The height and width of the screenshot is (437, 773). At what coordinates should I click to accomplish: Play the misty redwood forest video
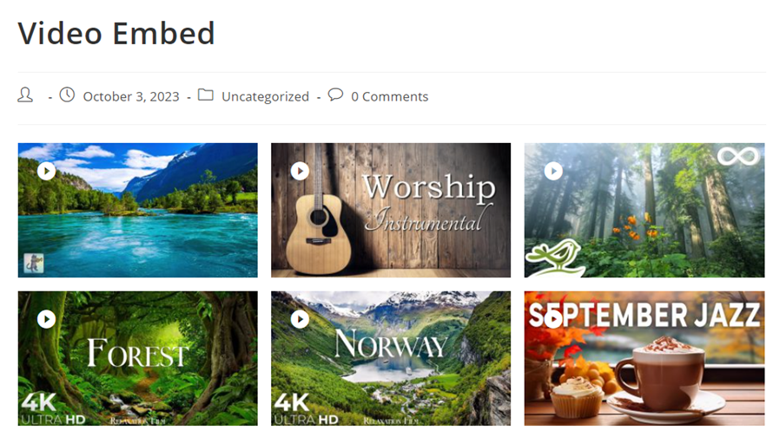pos(553,172)
